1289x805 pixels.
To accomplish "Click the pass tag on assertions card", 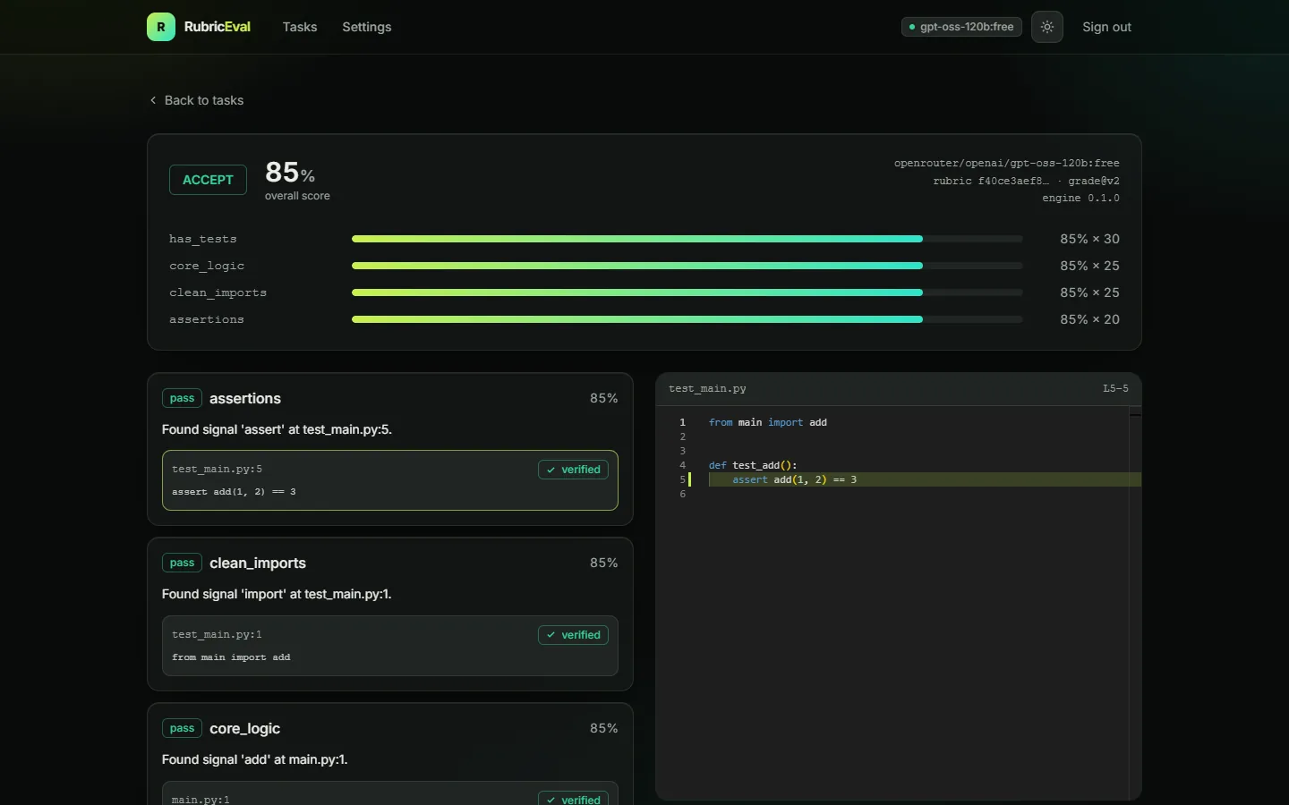I will 182,398.
